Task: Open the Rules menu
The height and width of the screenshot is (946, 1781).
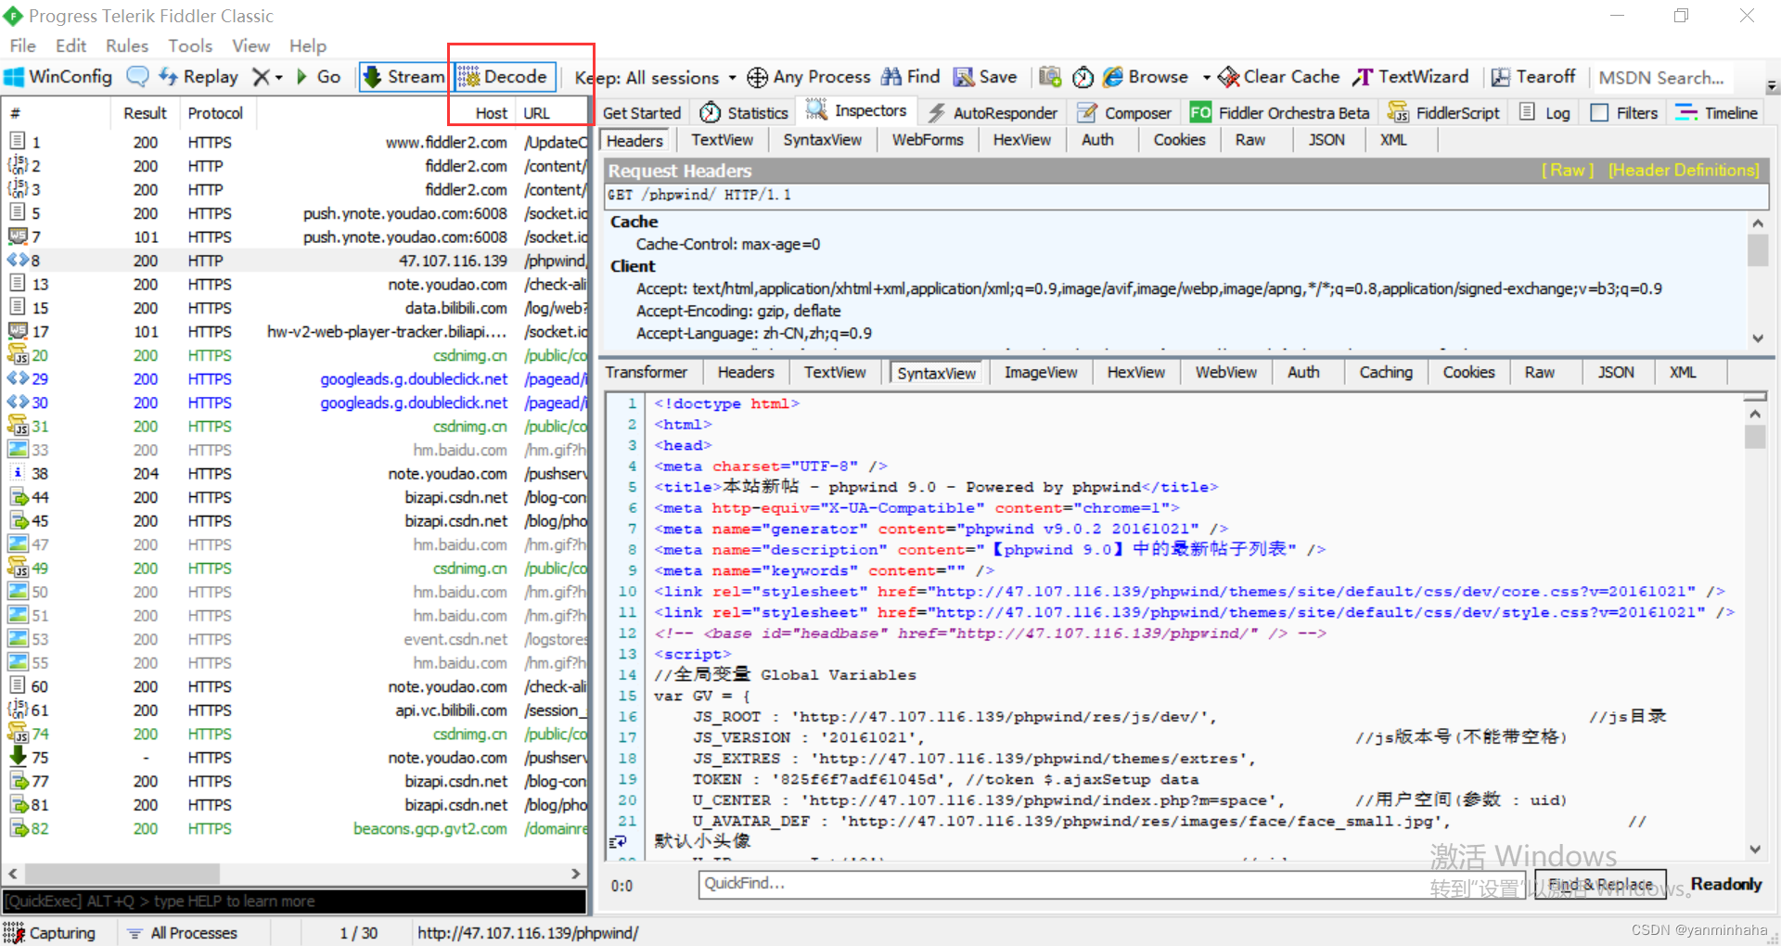Action: tap(127, 45)
